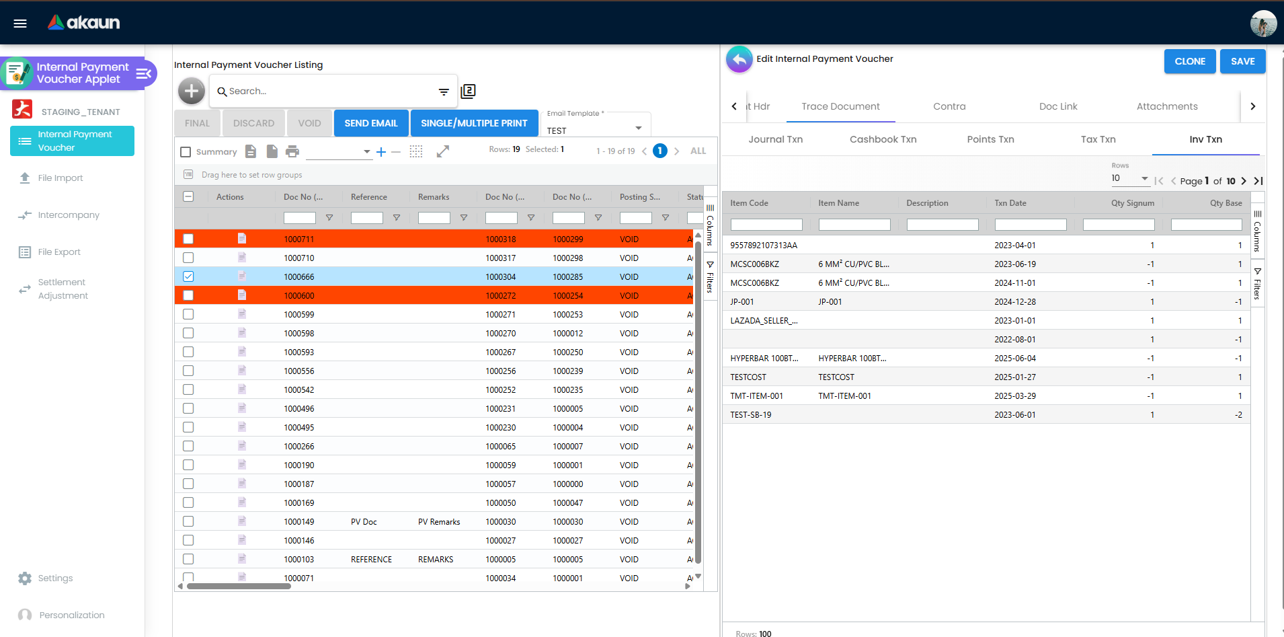Image resolution: width=1284 pixels, height=637 pixels.
Task: Open document icon for row 1000711
Action: [x=242, y=238]
